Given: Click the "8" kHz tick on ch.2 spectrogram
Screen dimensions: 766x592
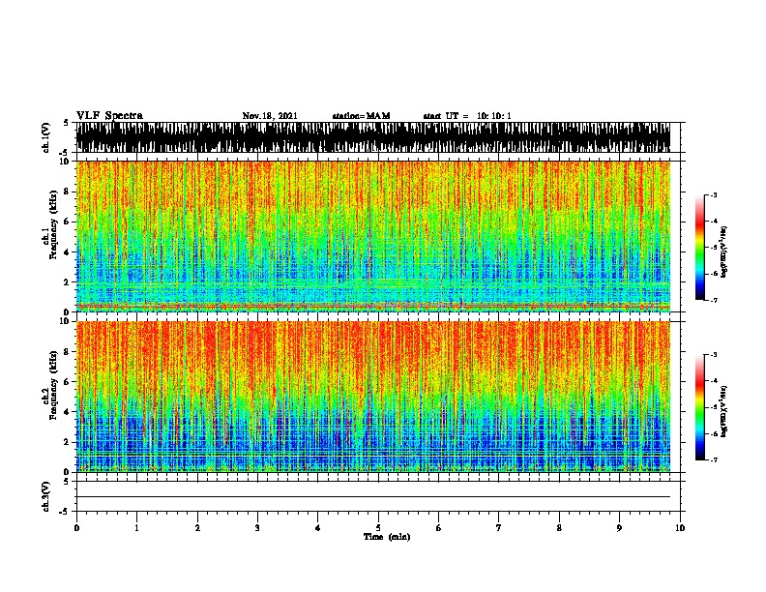Looking at the screenshot, I should coord(68,351).
